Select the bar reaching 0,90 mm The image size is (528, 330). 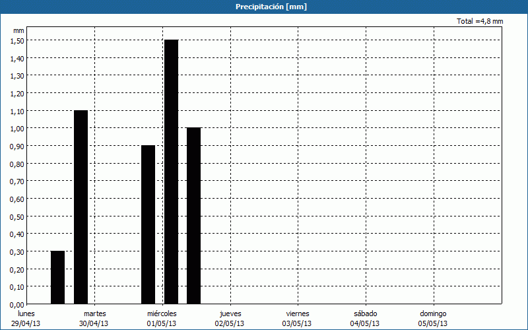(x=148, y=224)
